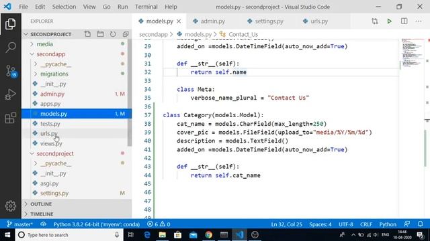Image resolution: width=430 pixels, height=241 pixels.
Task: Open the Manage gear menu
Action: pyautogui.click(x=11, y=206)
